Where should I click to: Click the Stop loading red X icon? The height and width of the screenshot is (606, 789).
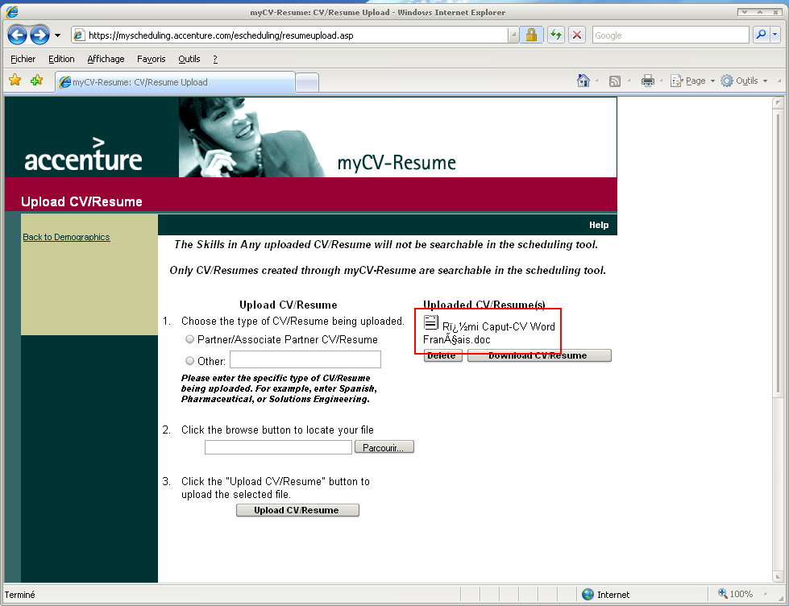pyautogui.click(x=577, y=35)
